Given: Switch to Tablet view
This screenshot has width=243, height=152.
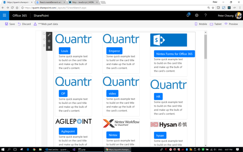Looking at the screenshot, I should tap(215, 24).
